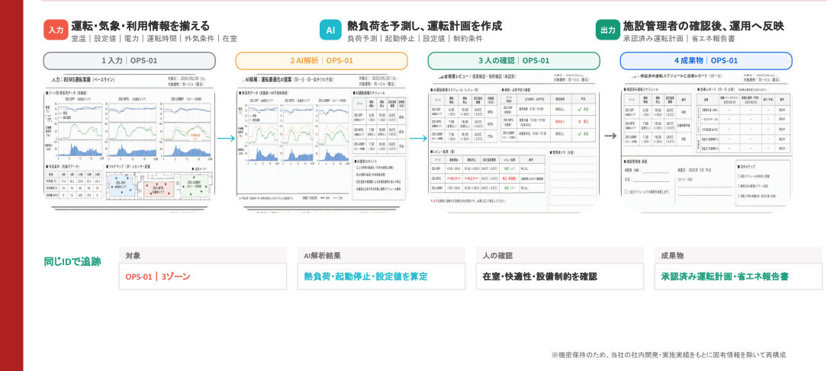This screenshot has height=371, width=827.
Task: Click the heading 施設管理者の確認後、運用へ反映
Action: click(x=703, y=26)
